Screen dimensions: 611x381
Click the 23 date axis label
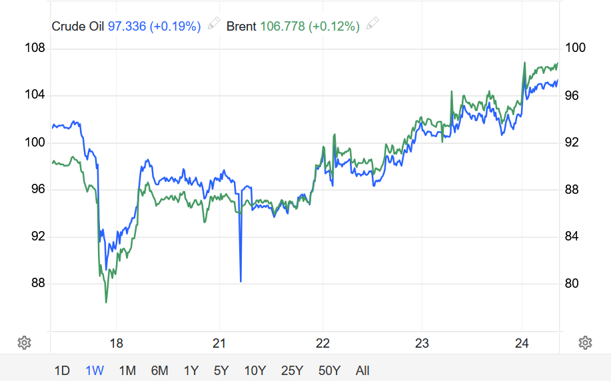point(421,344)
